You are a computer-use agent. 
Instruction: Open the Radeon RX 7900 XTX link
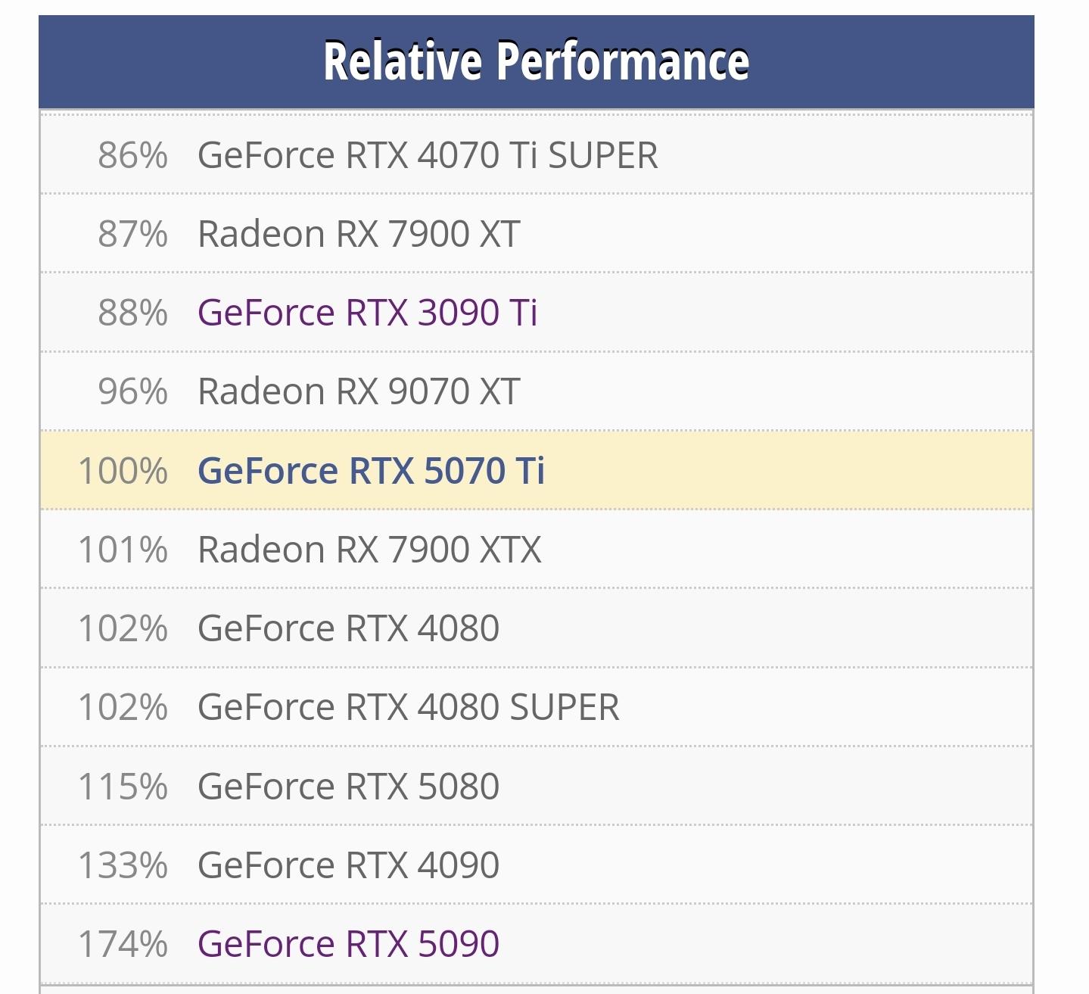(x=369, y=550)
